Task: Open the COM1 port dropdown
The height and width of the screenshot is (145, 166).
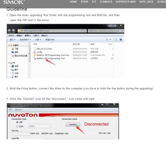Action: click(40, 126)
